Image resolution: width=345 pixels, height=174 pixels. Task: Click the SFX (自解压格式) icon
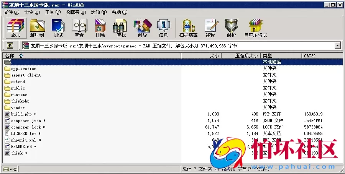click(255, 28)
